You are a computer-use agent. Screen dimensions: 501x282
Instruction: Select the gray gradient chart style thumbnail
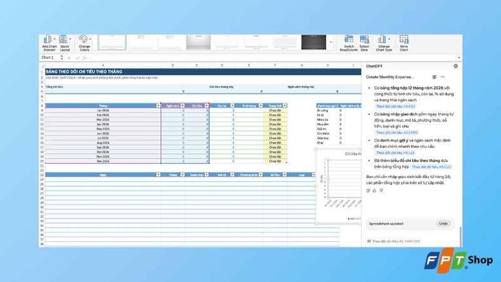[199, 42]
